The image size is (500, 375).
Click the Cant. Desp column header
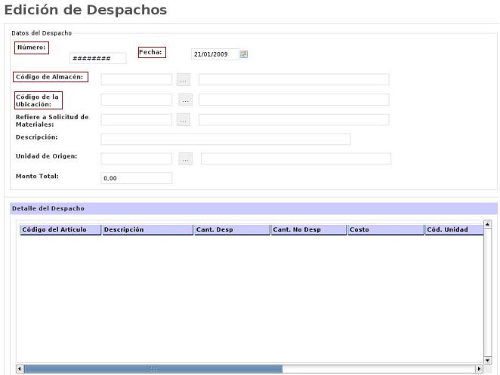pos(231,229)
